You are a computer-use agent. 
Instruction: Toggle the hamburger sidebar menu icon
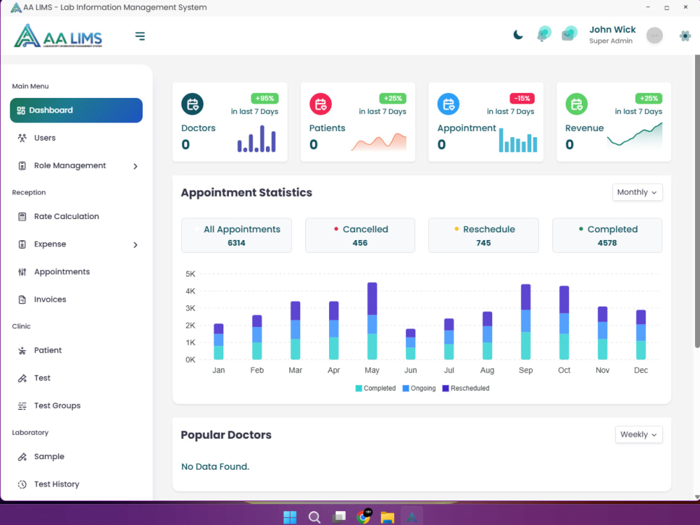[x=140, y=36]
